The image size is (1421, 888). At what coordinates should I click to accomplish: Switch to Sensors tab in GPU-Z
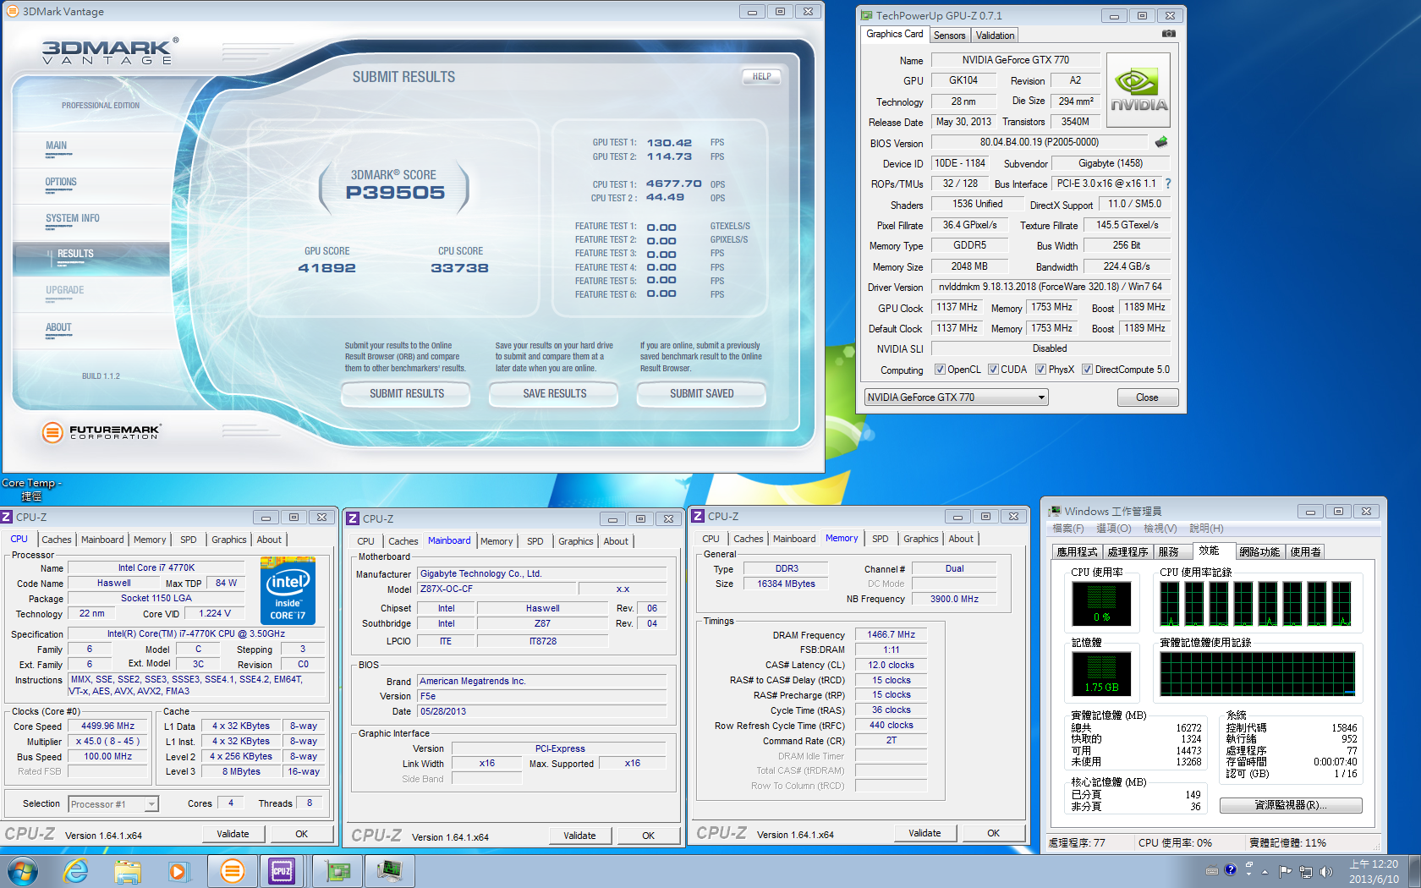tap(949, 36)
